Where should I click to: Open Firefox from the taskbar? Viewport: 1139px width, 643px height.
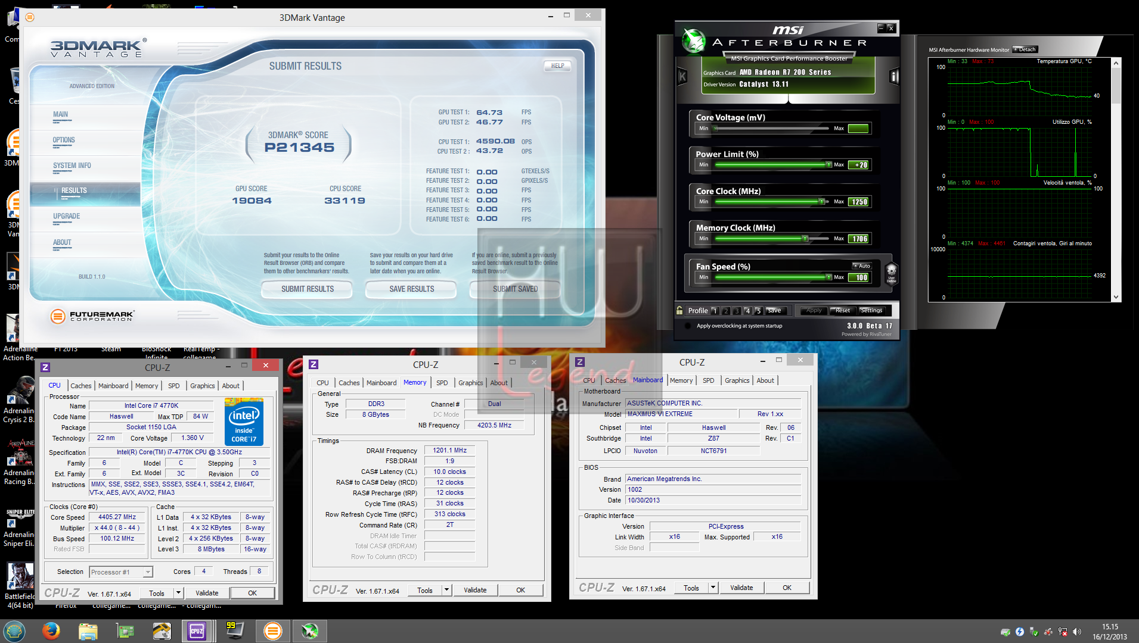click(51, 630)
